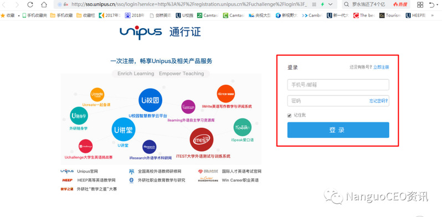Screen dimensions: 442x217
Task: Click the 立即注册 register link
Action: point(381,68)
